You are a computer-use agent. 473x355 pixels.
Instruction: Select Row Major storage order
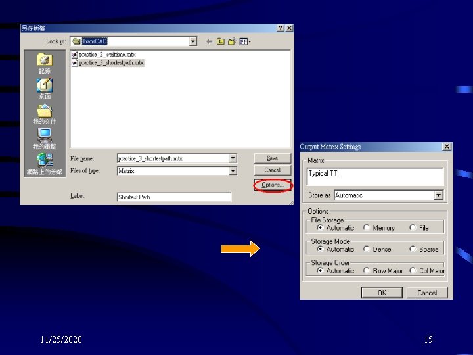[383, 271]
